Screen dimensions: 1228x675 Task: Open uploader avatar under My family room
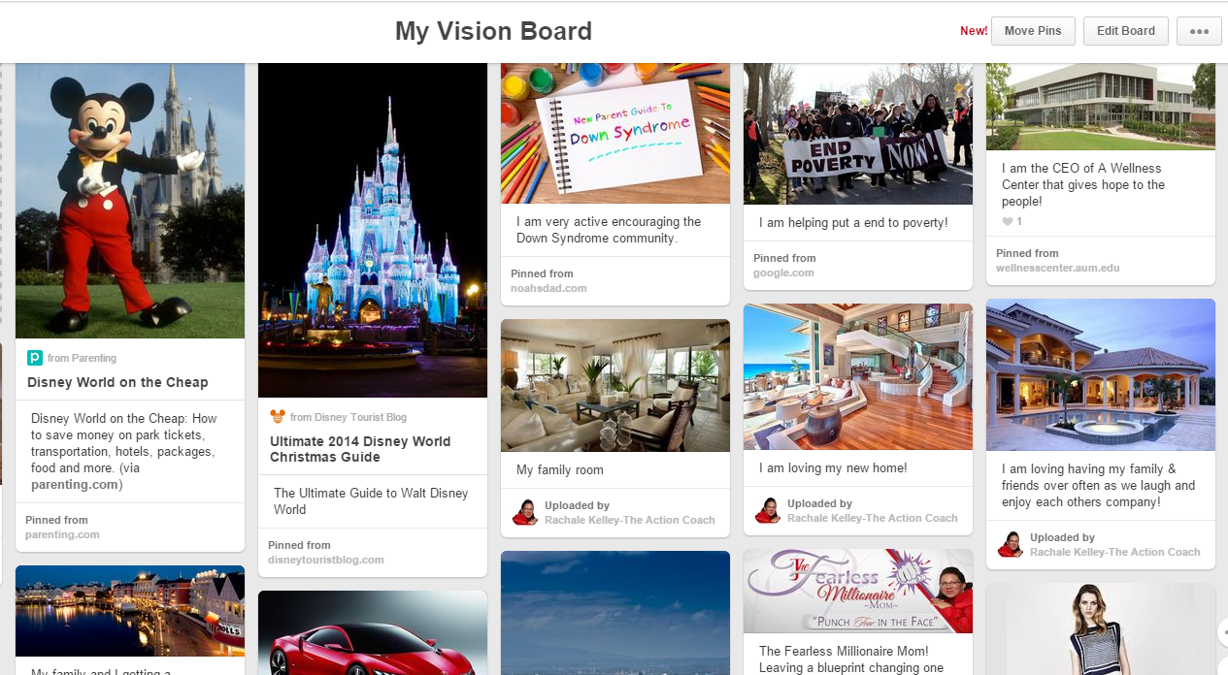pyautogui.click(x=525, y=512)
